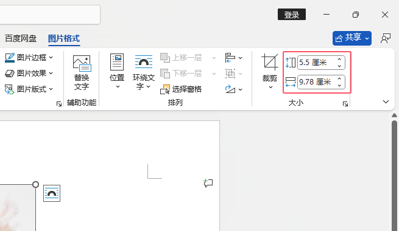Open the 图片版式 picture layout menu

(29, 89)
